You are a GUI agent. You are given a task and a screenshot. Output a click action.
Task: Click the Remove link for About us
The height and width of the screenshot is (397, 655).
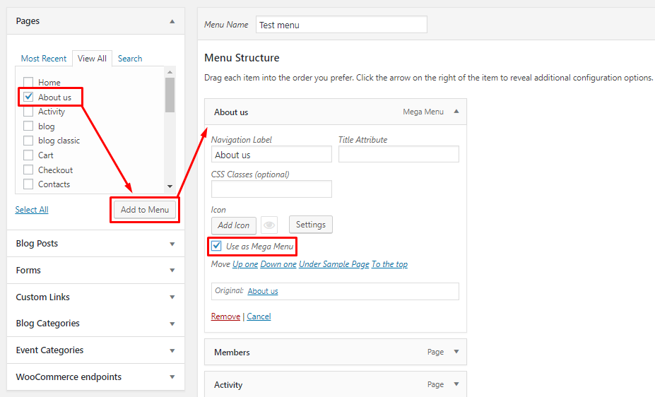[x=225, y=316]
